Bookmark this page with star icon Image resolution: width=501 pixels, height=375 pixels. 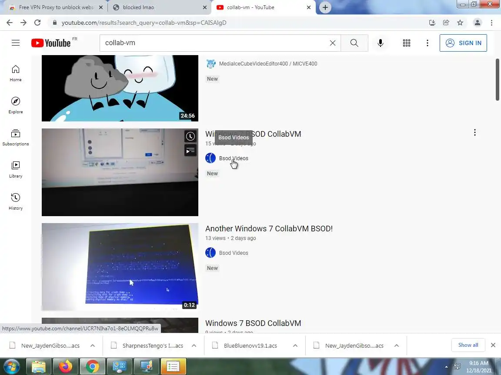click(x=460, y=23)
